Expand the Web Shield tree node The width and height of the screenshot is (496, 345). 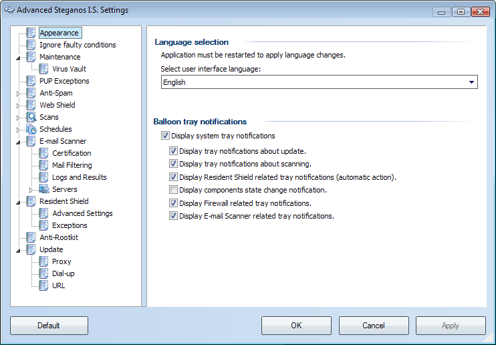click(18, 106)
